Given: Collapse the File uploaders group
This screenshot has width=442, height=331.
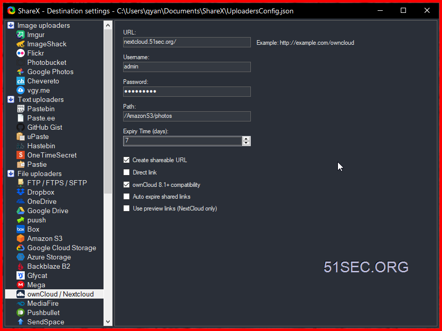Looking at the screenshot, I should coord(11,173).
